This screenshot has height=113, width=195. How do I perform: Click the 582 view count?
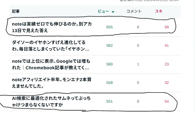[x=109, y=46]
